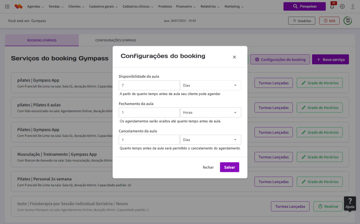Expand the Agendas menu

point(36,7)
